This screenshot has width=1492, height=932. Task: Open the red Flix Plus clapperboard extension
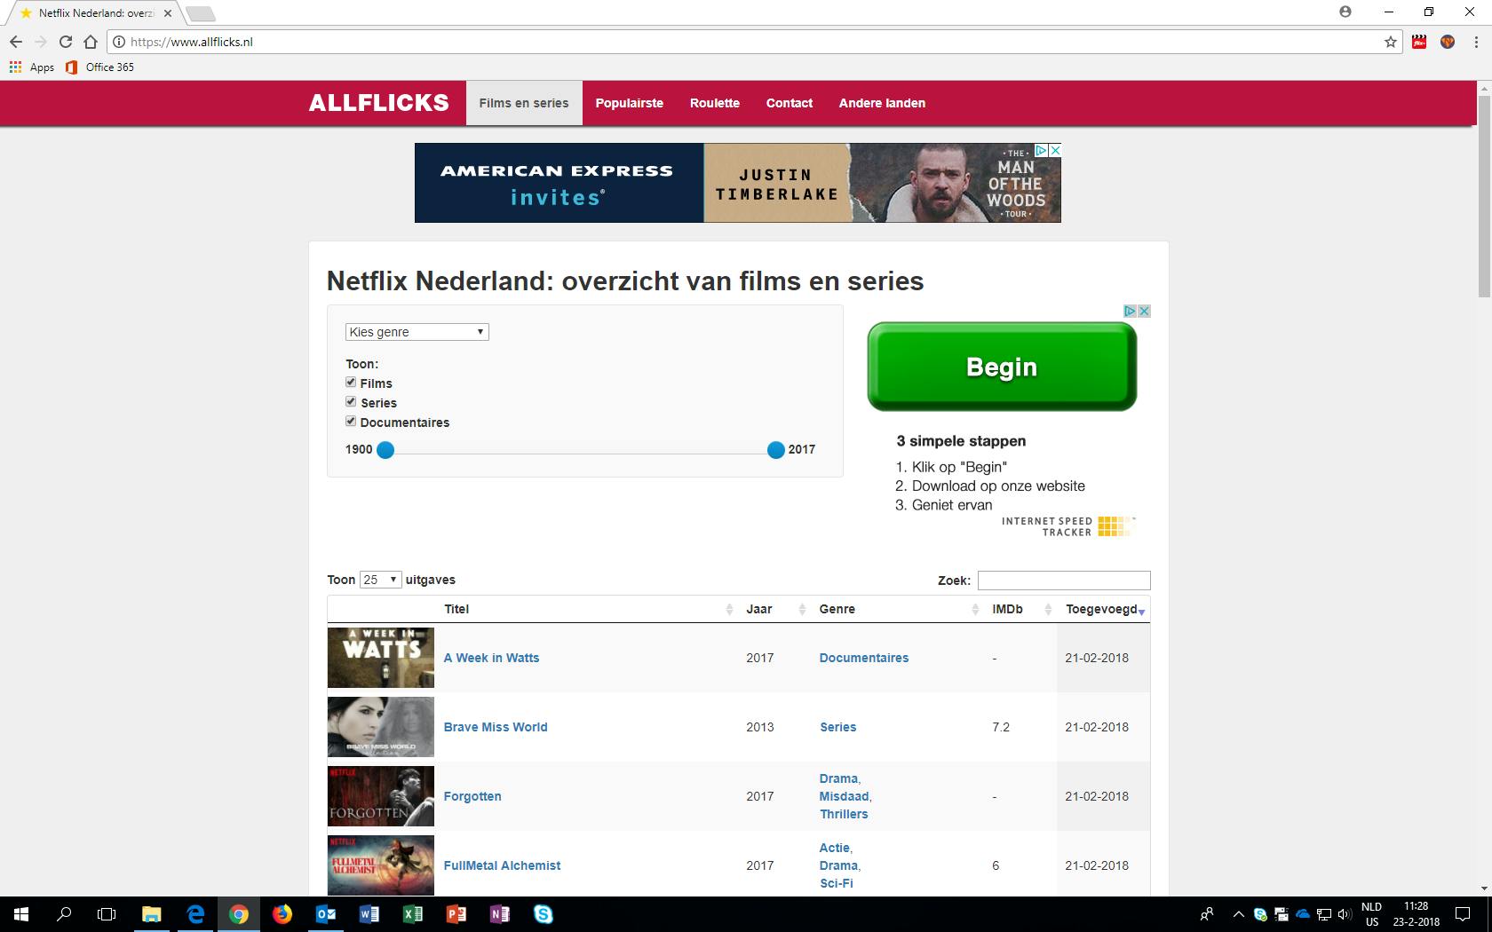1419,42
